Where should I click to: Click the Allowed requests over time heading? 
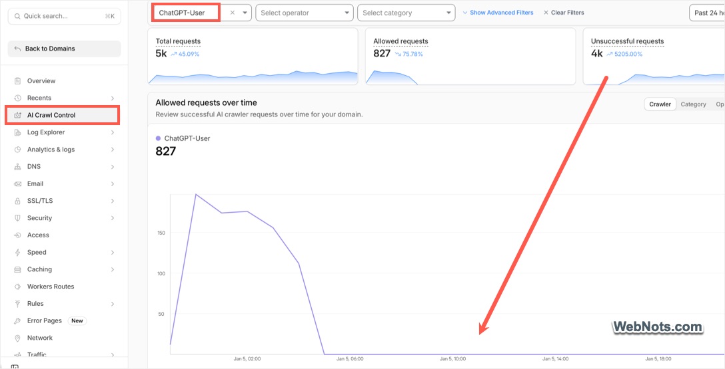[206, 103]
